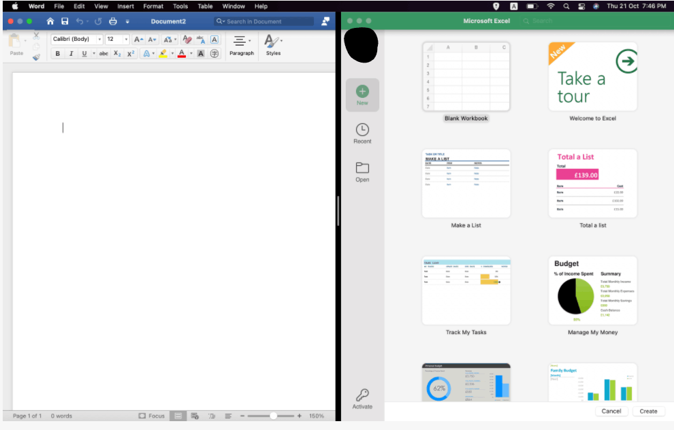Screen dimensions: 674x430
Task: Open the File menu
Action: coord(59,6)
